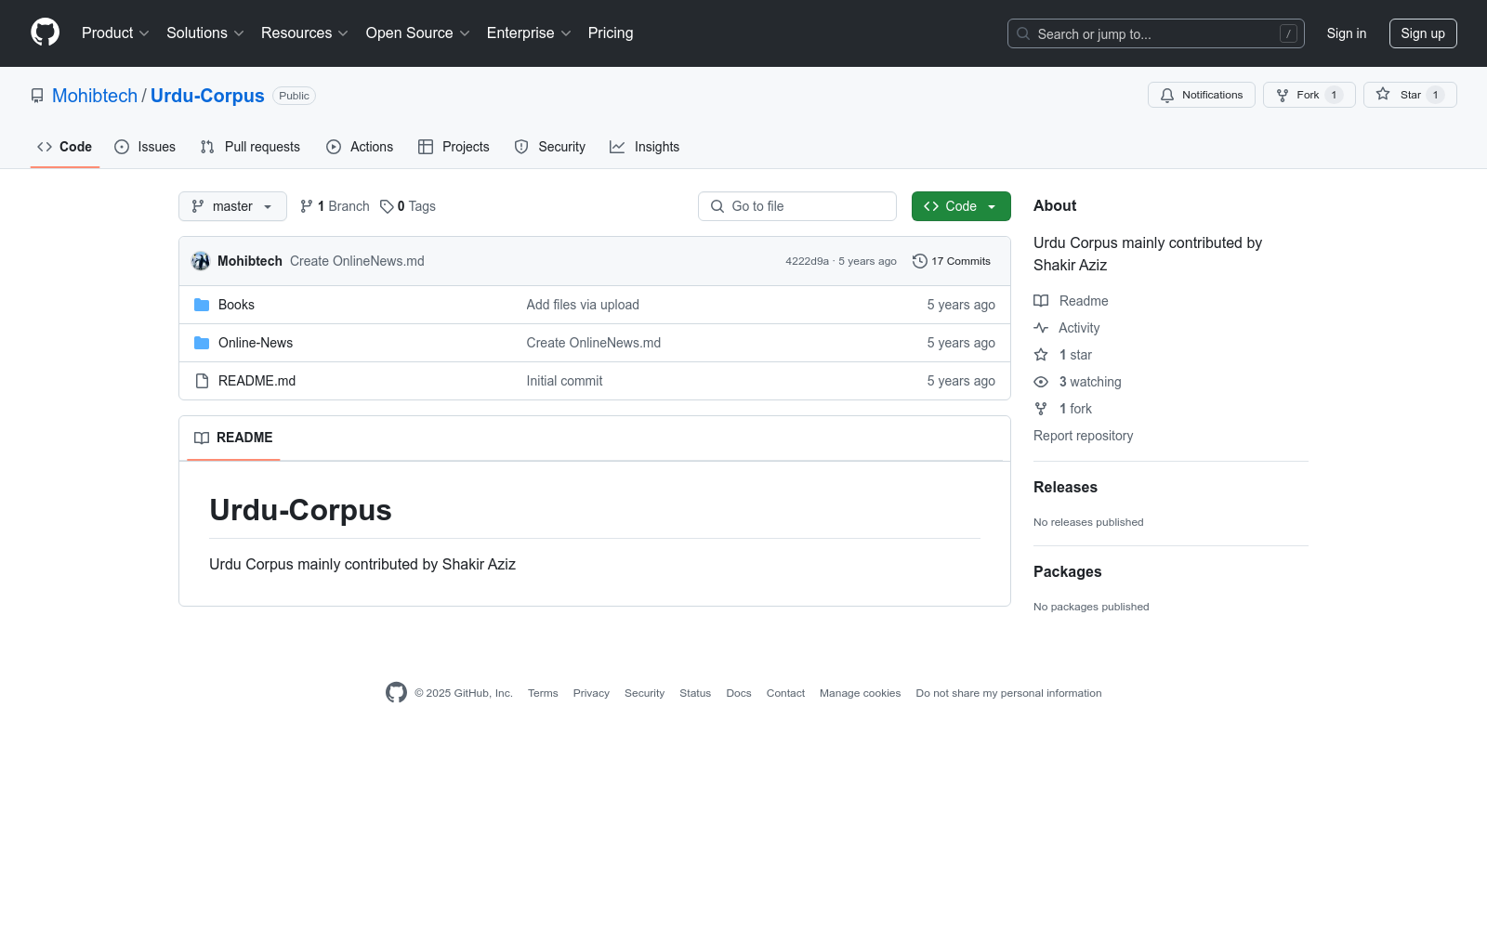Open the README.md file

pos(257,381)
